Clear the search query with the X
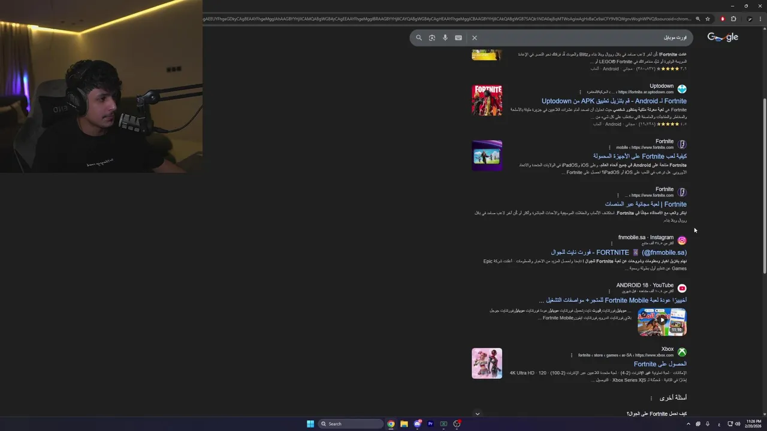The image size is (767, 431). [x=475, y=38]
